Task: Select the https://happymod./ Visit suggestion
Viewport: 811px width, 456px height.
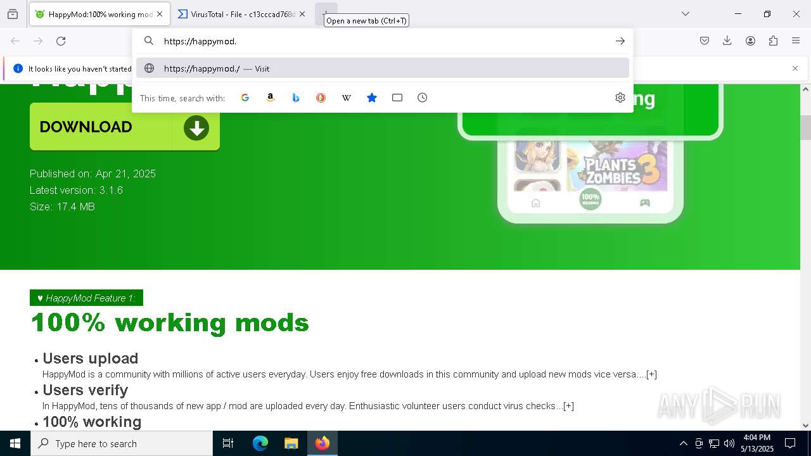Action: click(383, 68)
